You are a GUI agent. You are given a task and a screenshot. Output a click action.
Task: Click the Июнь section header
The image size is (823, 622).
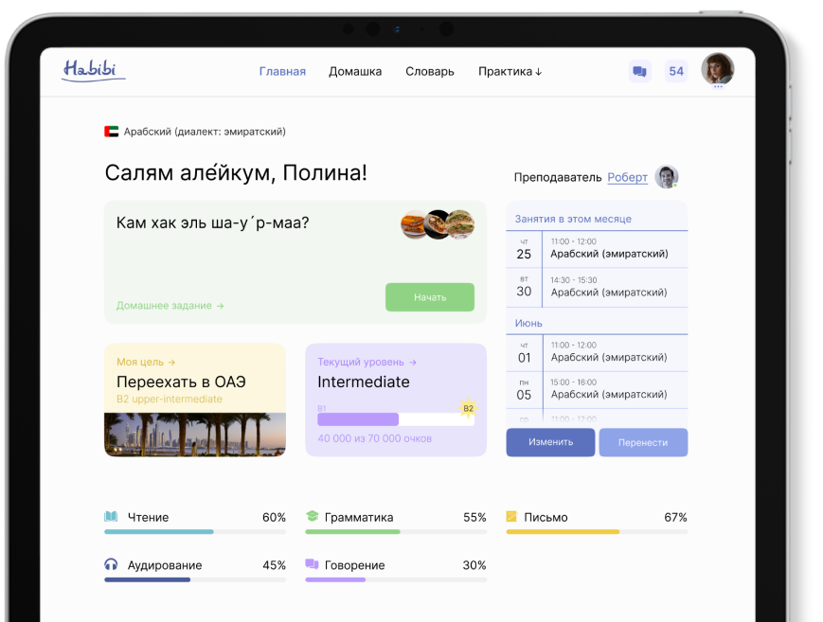(x=528, y=324)
